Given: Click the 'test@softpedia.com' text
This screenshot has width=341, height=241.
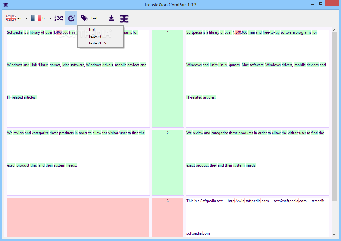Looking at the screenshot, I should click(290, 201).
